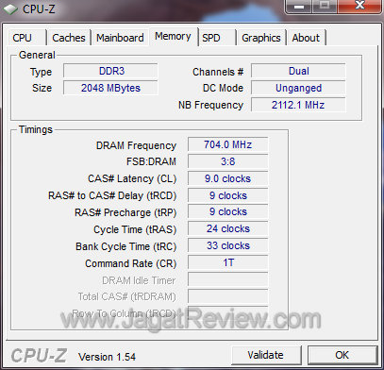Click the FSB:DRAM ratio field
This screenshot has height=370, width=384.
[228, 161]
